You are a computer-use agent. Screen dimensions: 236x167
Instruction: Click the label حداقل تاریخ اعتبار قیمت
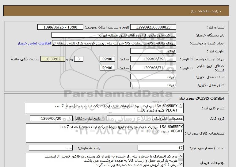[211, 68]
